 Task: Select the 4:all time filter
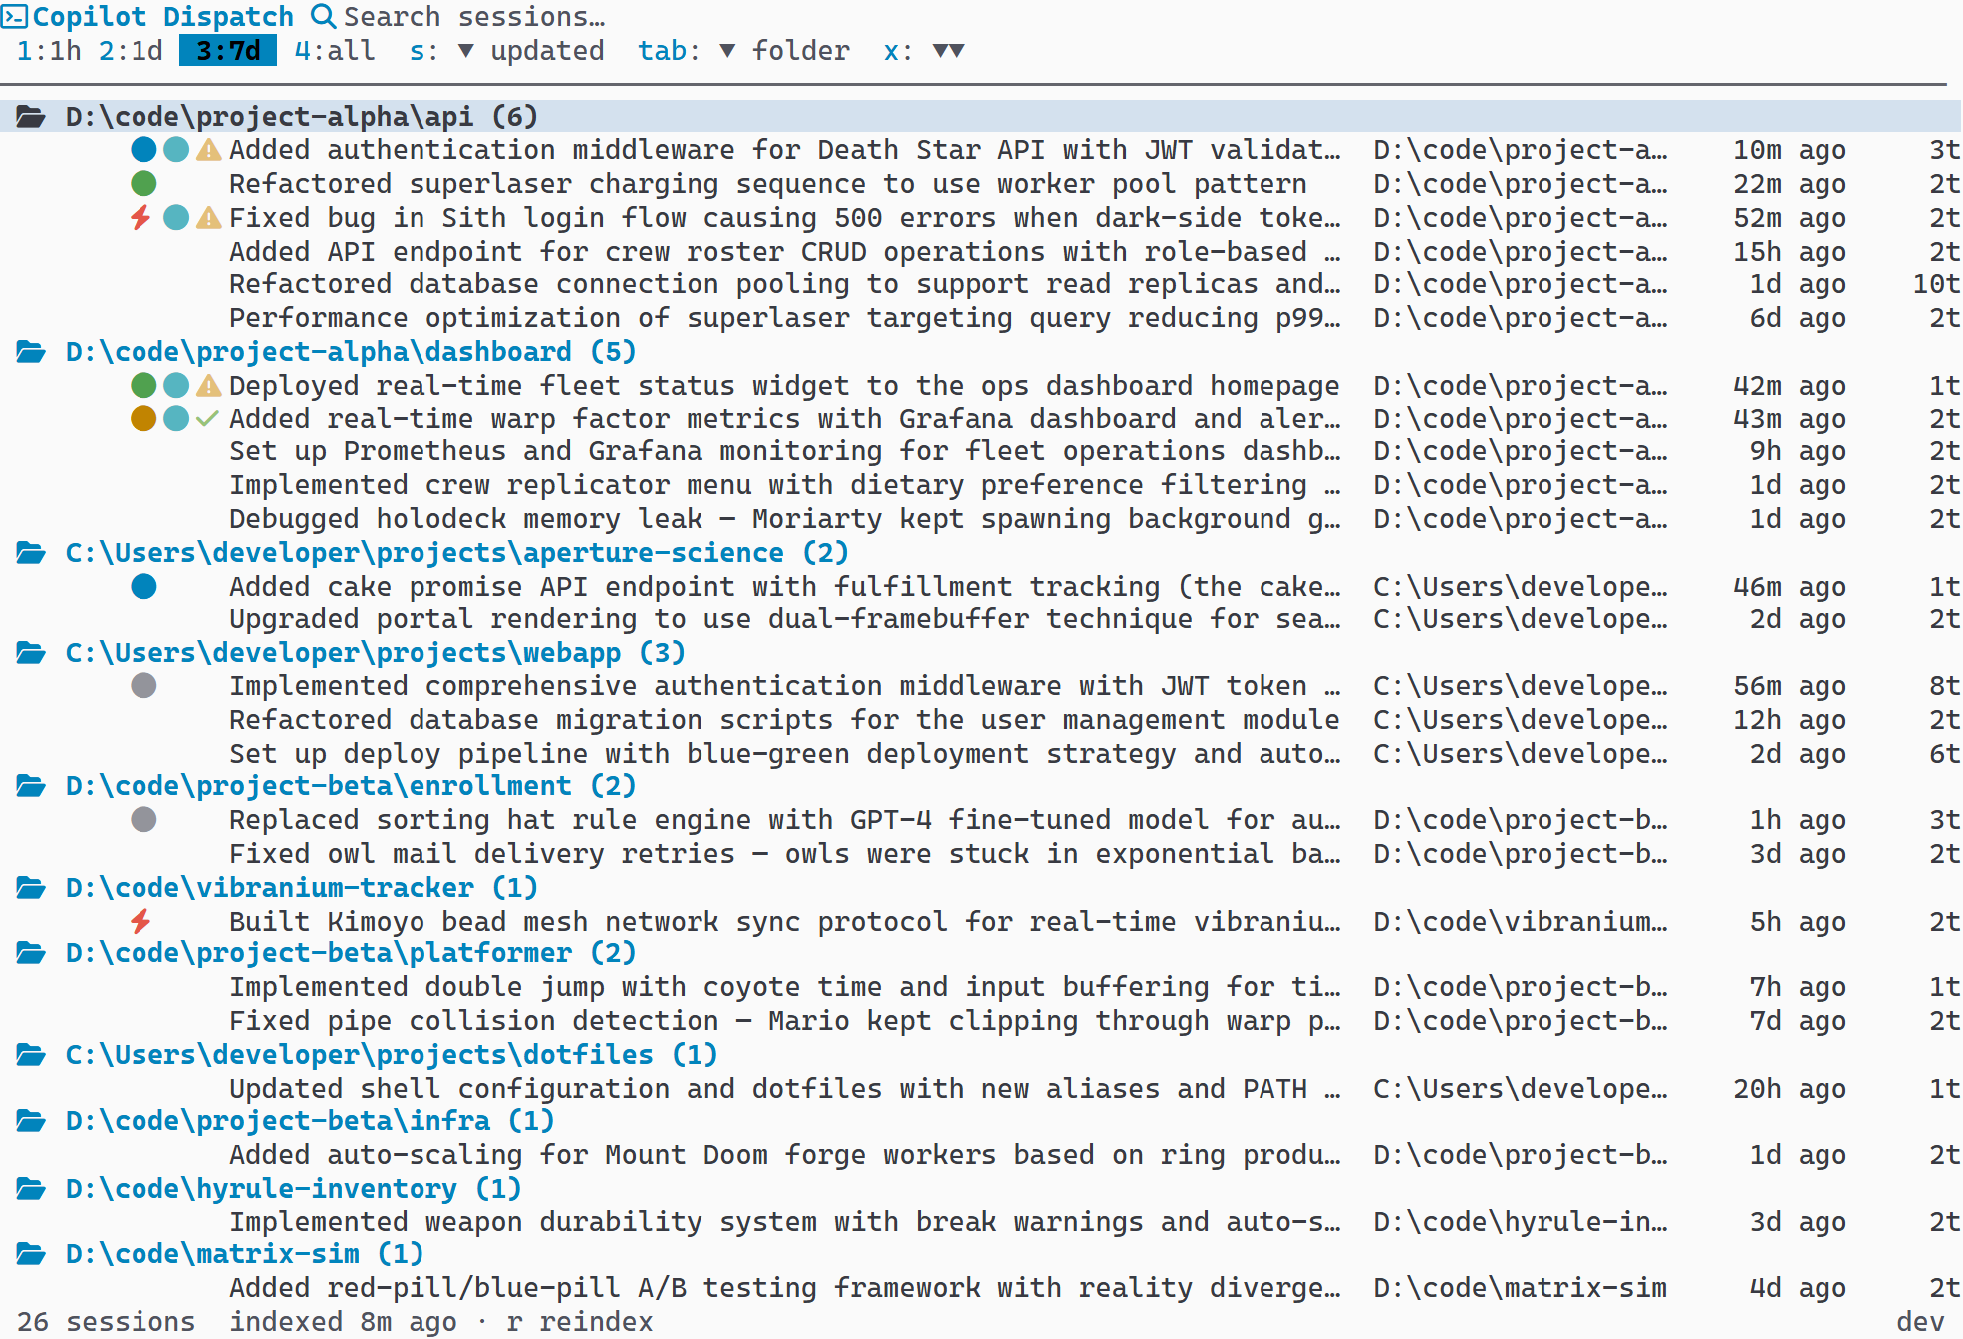(335, 51)
